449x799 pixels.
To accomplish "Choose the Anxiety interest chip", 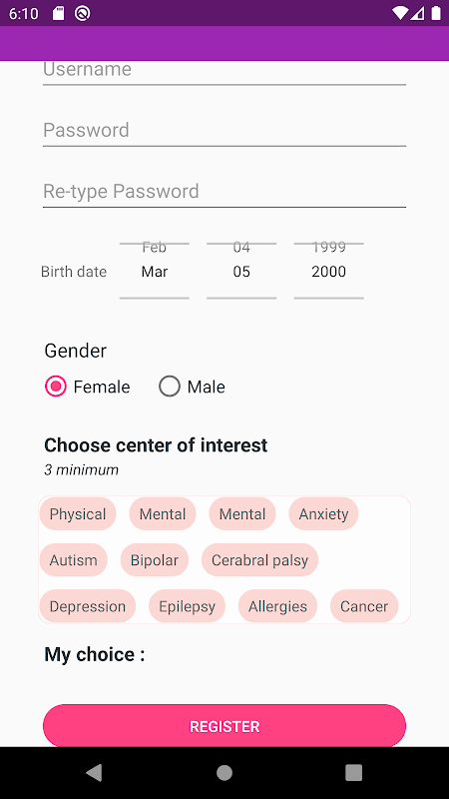I will pyautogui.click(x=323, y=513).
